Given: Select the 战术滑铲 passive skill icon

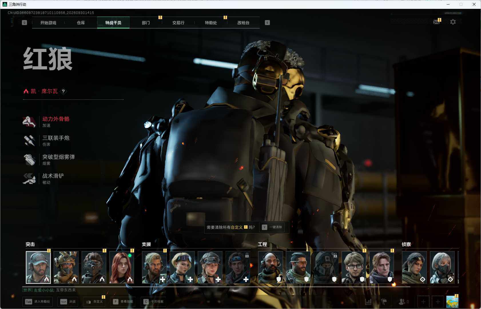Looking at the screenshot, I should [29, 178].
